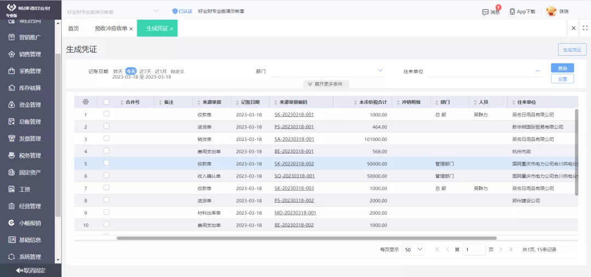Open 小畅报销 sidebar module
The image size is (591, 277).
(30, 223)
